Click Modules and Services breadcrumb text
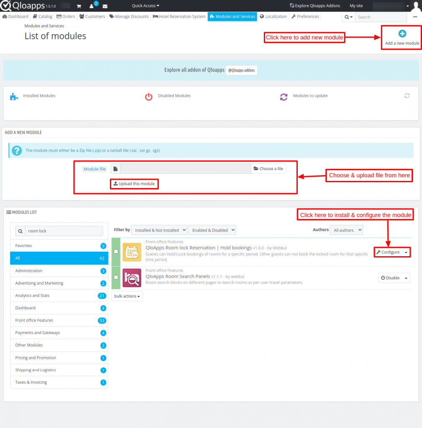 44,26
